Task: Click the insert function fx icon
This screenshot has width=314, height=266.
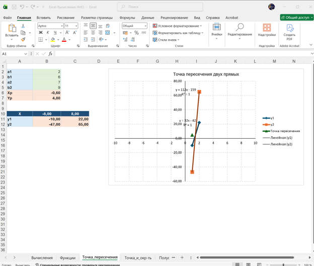Action: (50, 54)
